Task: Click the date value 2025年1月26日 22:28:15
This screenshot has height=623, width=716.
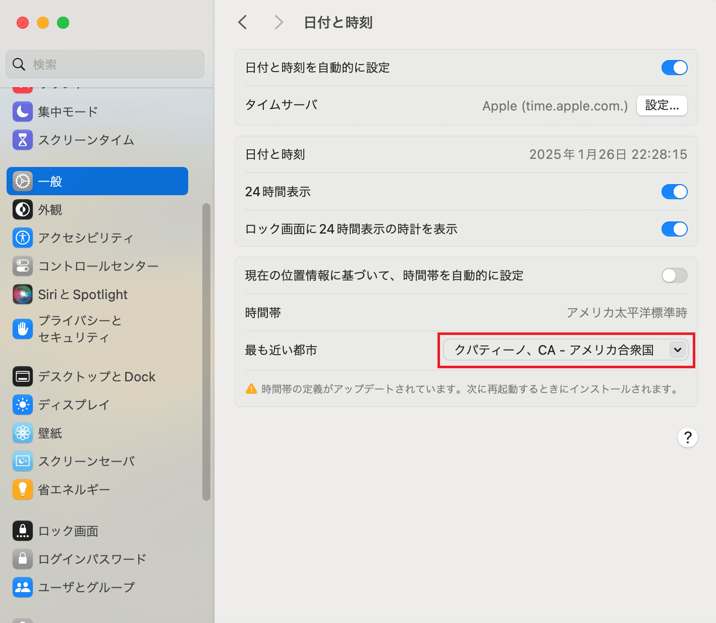Action: pyautogui.click(x=608, y=154)
